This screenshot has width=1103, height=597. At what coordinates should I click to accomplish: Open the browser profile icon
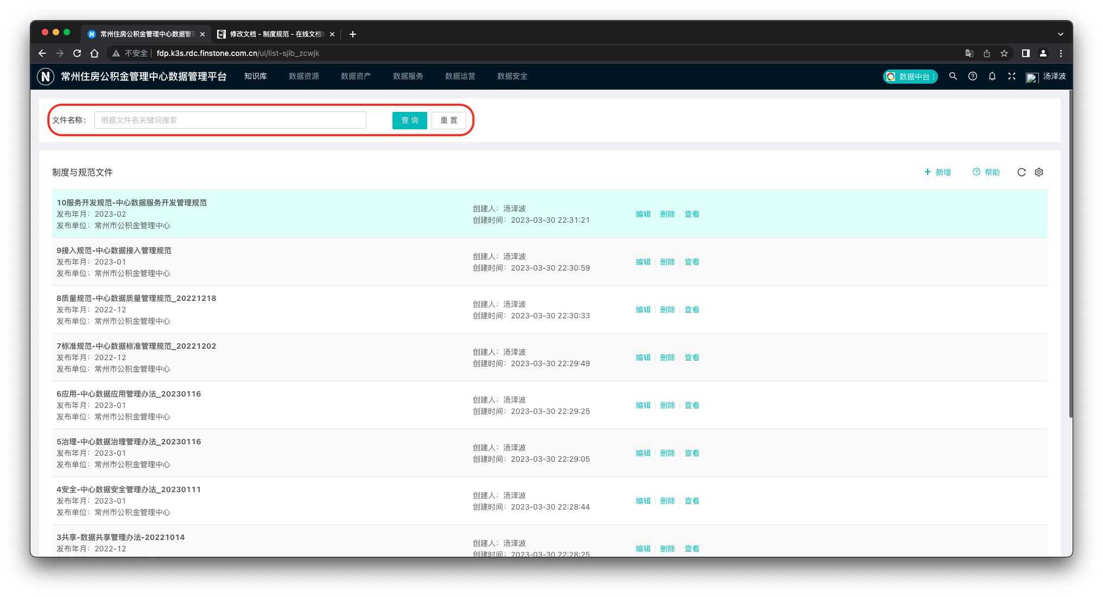pyautogui.click(x=1043, y=53)
